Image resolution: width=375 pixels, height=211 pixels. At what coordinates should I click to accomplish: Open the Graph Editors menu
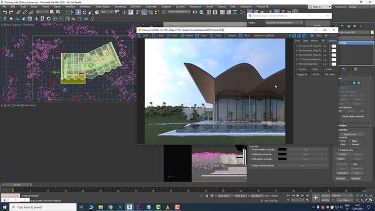tap(103, 6)
